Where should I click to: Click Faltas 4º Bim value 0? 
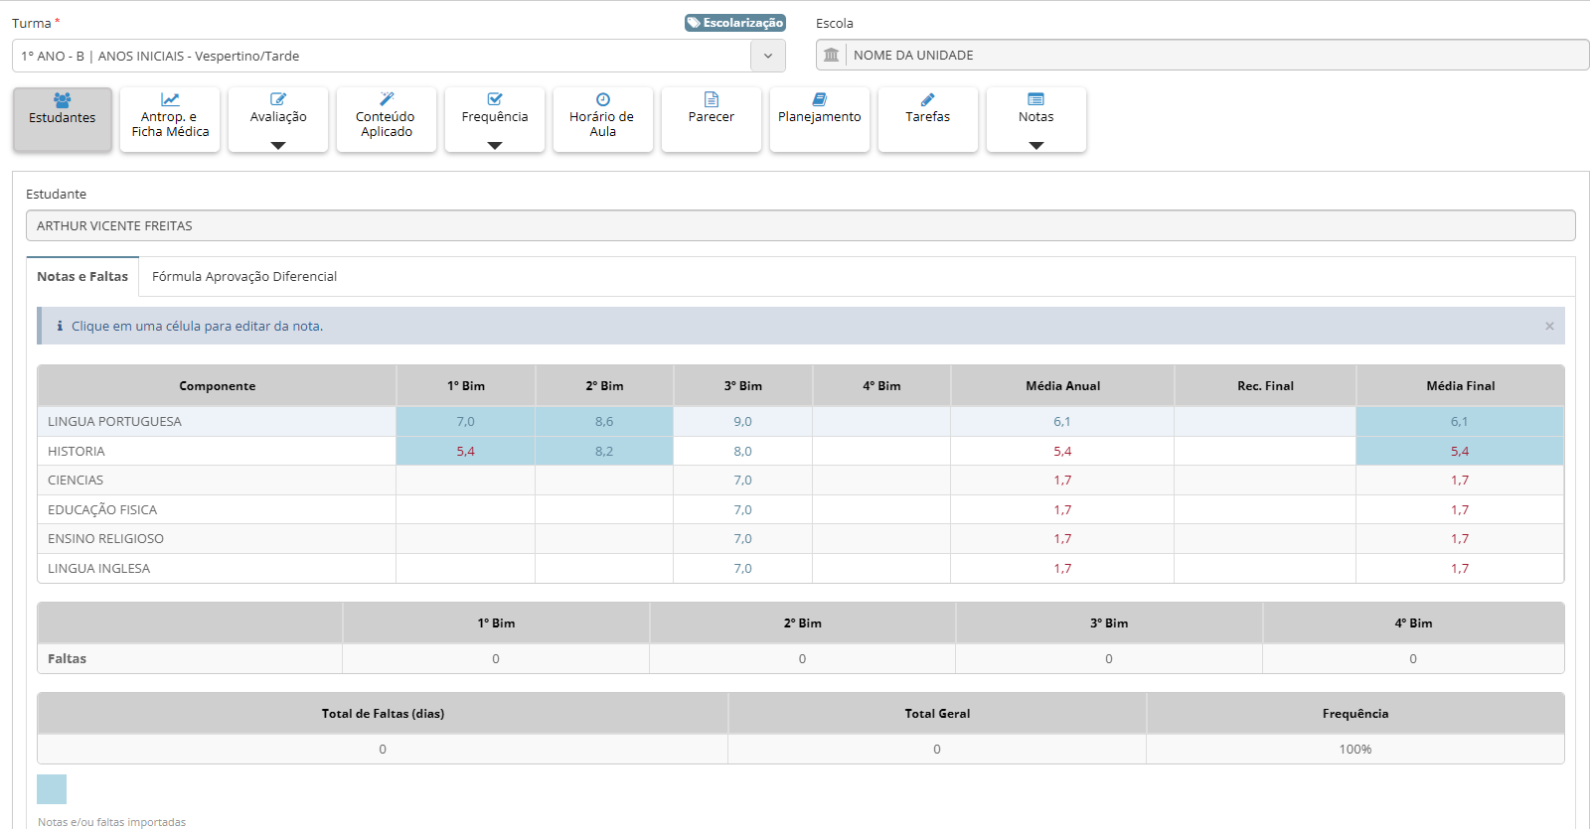(x=1413, y=658)
